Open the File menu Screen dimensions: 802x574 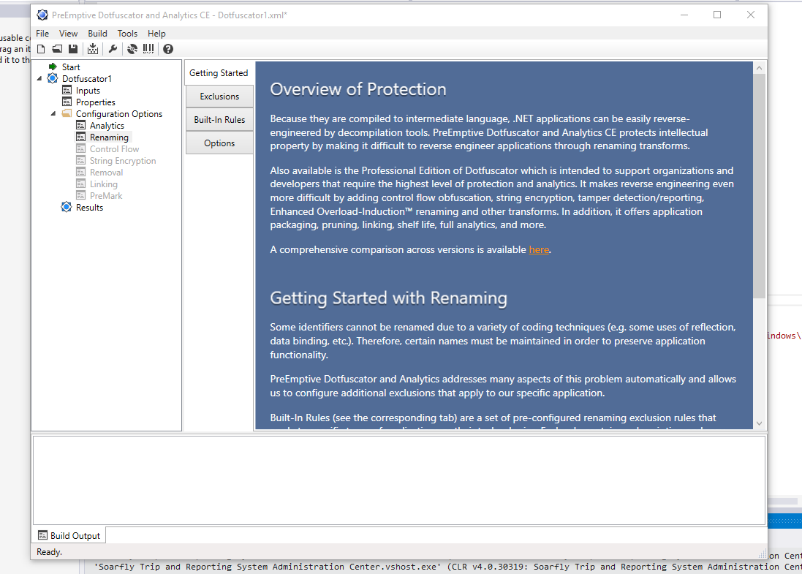[42, 33]
